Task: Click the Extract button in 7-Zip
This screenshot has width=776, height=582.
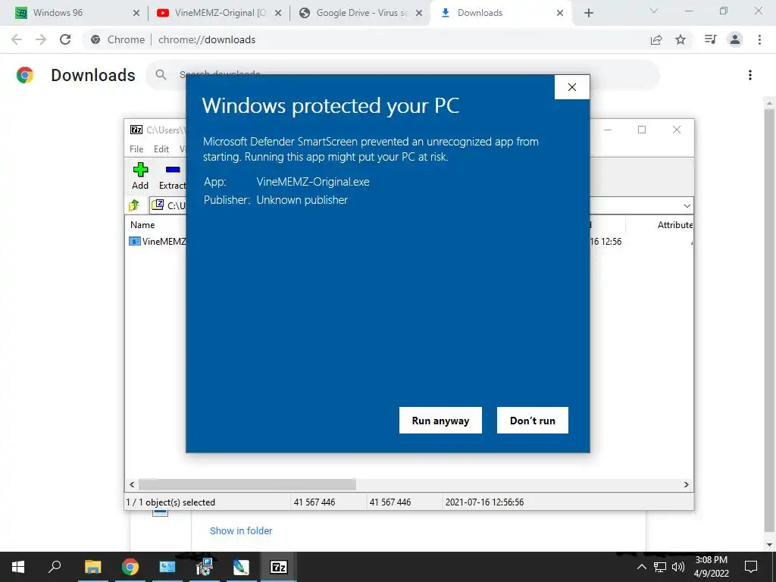Action: (172, 176)
